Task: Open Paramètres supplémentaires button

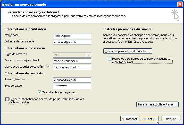Action: click(x=157, y=104)
